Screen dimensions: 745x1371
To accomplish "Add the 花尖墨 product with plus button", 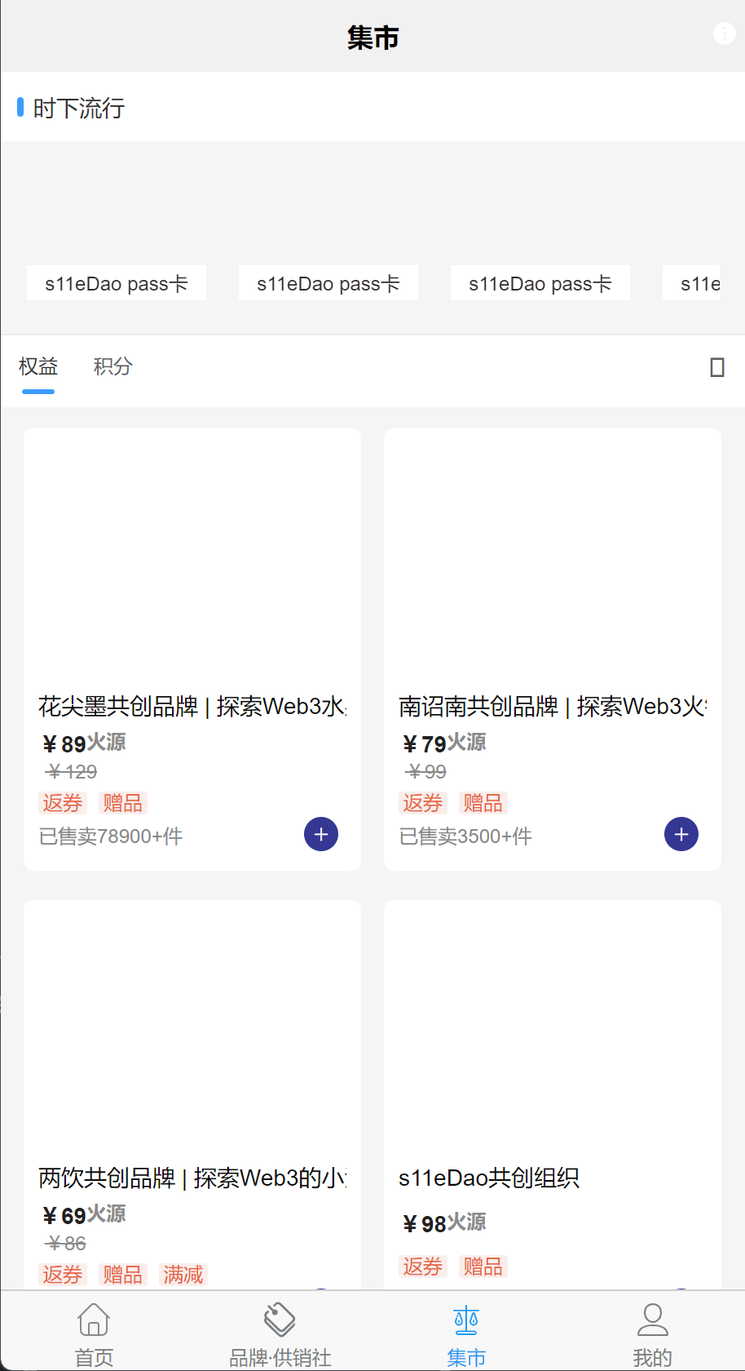I will pos(321,834).
